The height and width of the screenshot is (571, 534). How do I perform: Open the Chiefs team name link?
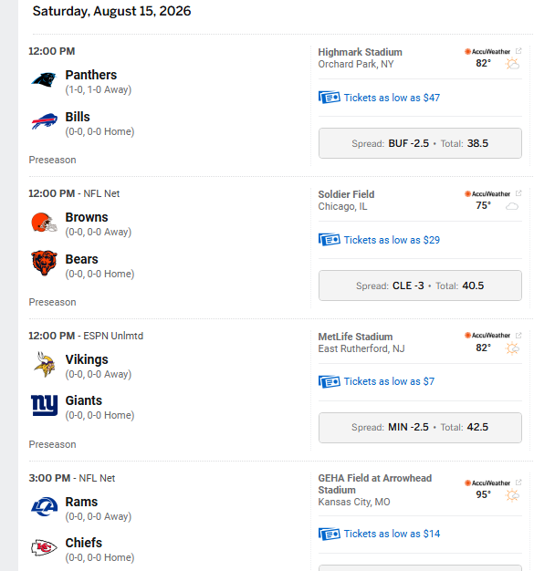tap(84, 543)
